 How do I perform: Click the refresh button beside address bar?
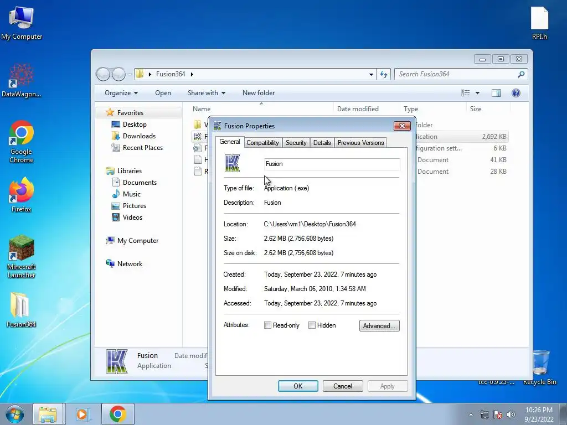click(384, 74)
